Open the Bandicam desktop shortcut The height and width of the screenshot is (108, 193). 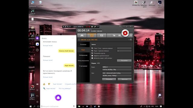click(32, 88)
